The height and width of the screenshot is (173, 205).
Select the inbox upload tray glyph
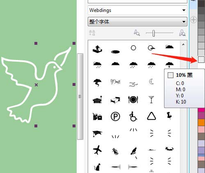97,49
